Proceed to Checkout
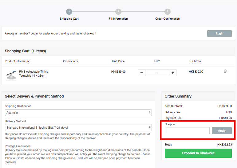The height and width of the screenshot is (168, 237). (198, 153)
